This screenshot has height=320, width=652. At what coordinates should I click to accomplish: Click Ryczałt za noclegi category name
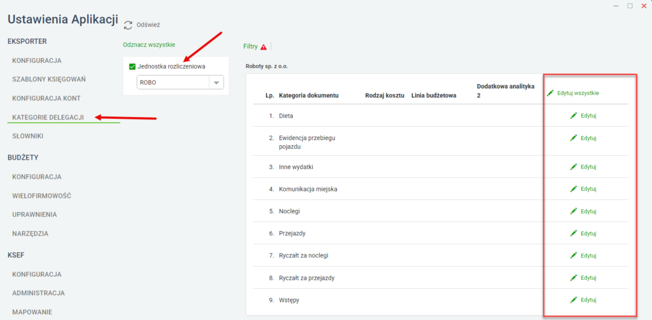[x=304, y=256]
